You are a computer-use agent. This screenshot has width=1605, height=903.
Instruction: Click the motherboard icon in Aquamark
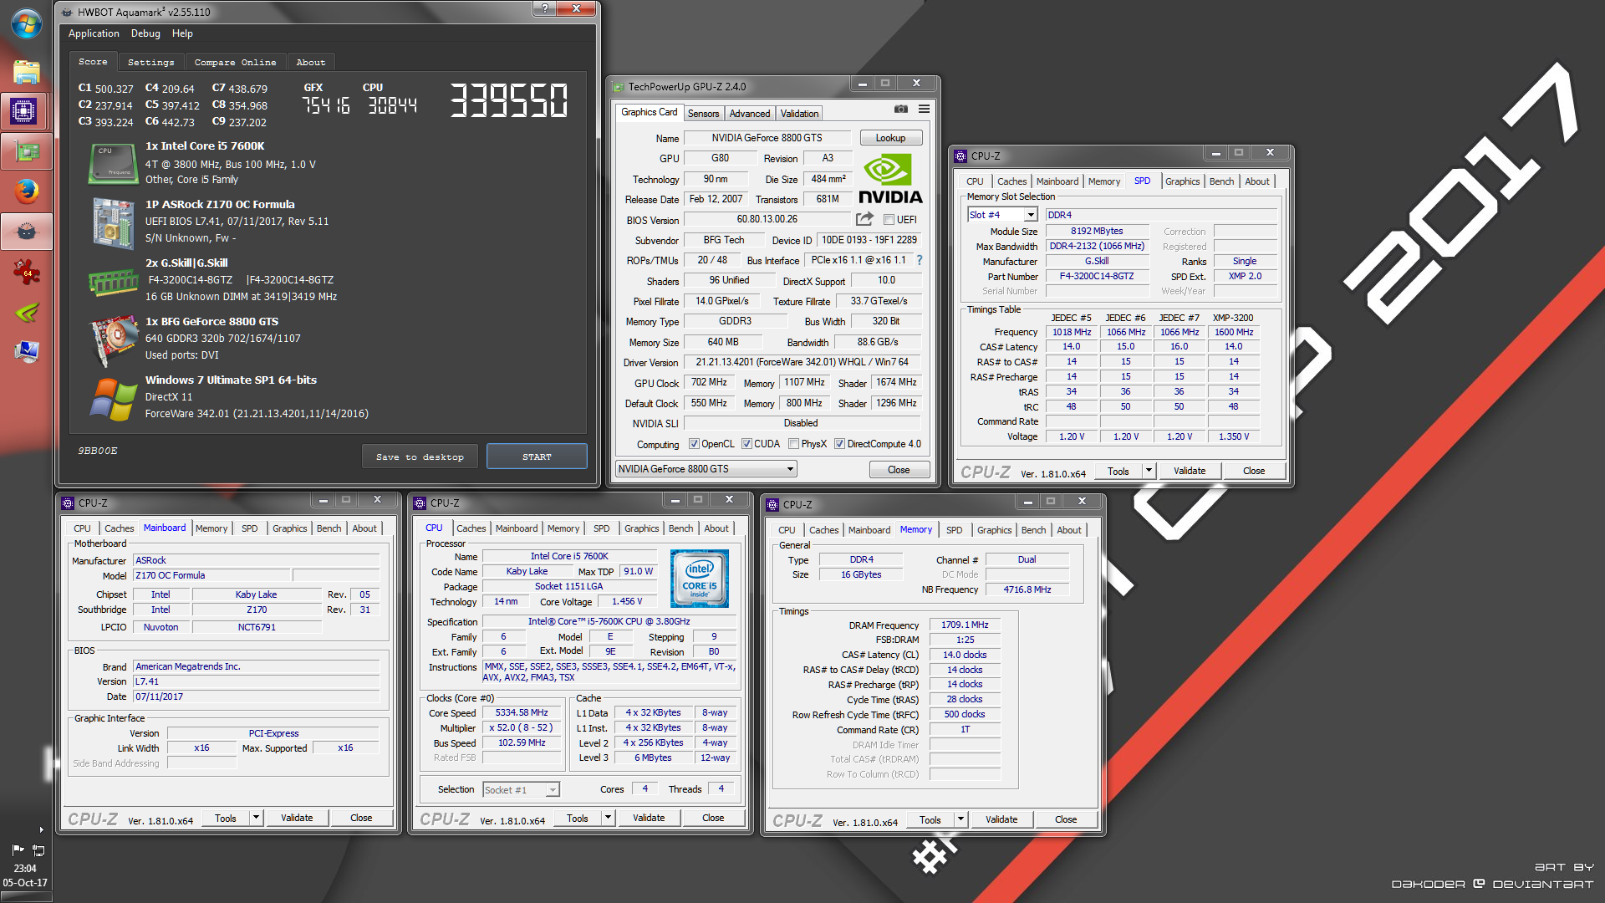pos(113,223)
